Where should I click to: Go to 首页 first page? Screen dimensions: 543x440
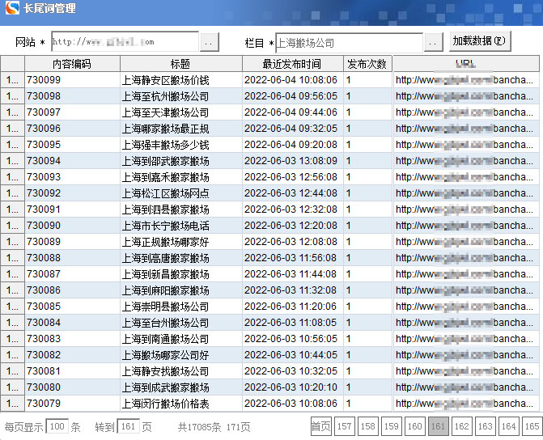[x=320, y=426]
